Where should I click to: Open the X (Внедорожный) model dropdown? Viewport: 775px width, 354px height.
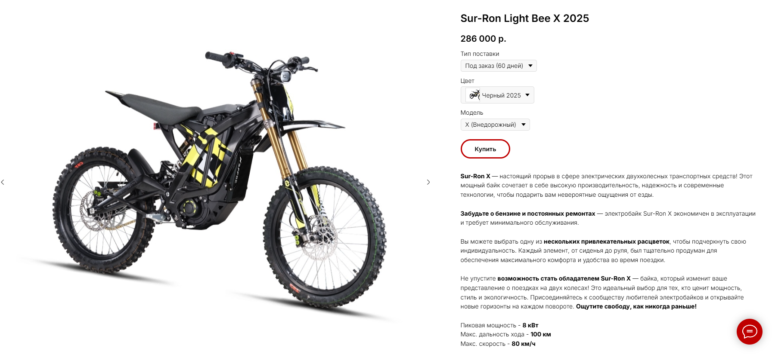click(495, 125)
